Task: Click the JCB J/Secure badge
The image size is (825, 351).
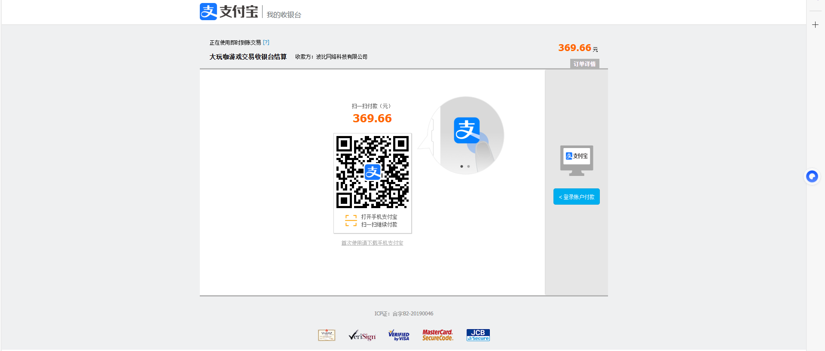Action: pos(478,335)
